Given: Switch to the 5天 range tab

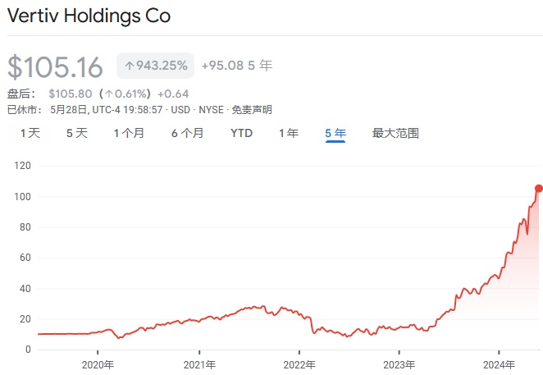Looking at the screenshot, I should pos(76,133).
